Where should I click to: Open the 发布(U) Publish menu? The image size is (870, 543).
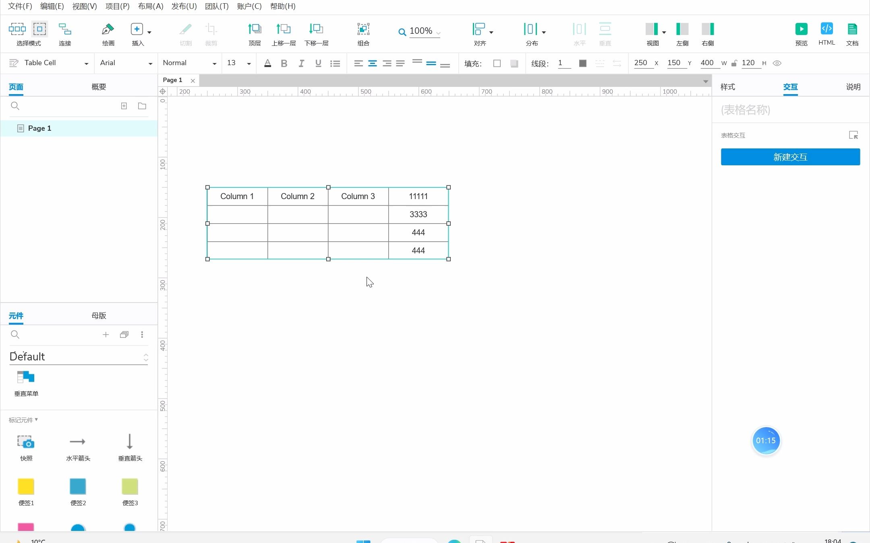pyautogui.click(x=184, y=6)
